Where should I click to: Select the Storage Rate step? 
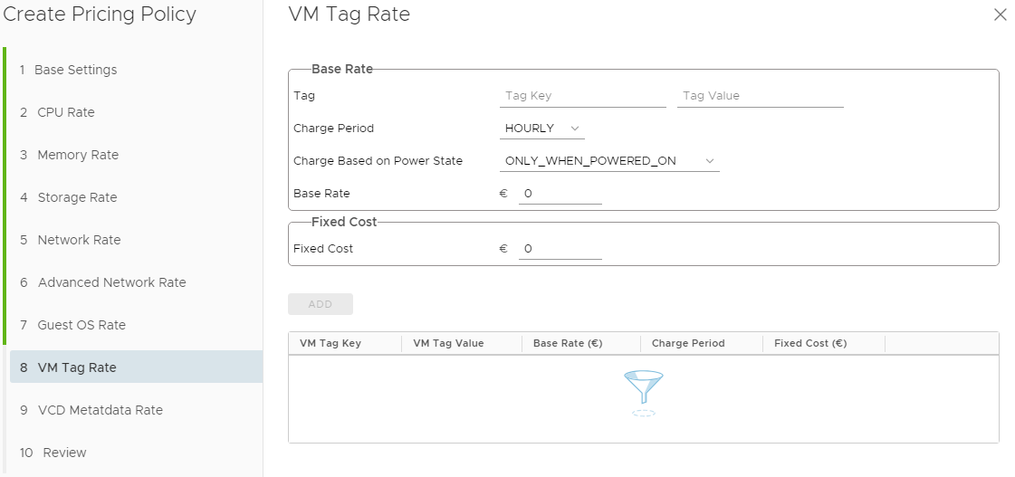click(x=77, y=197)
